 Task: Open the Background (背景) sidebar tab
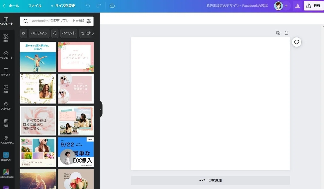[6, 123]
